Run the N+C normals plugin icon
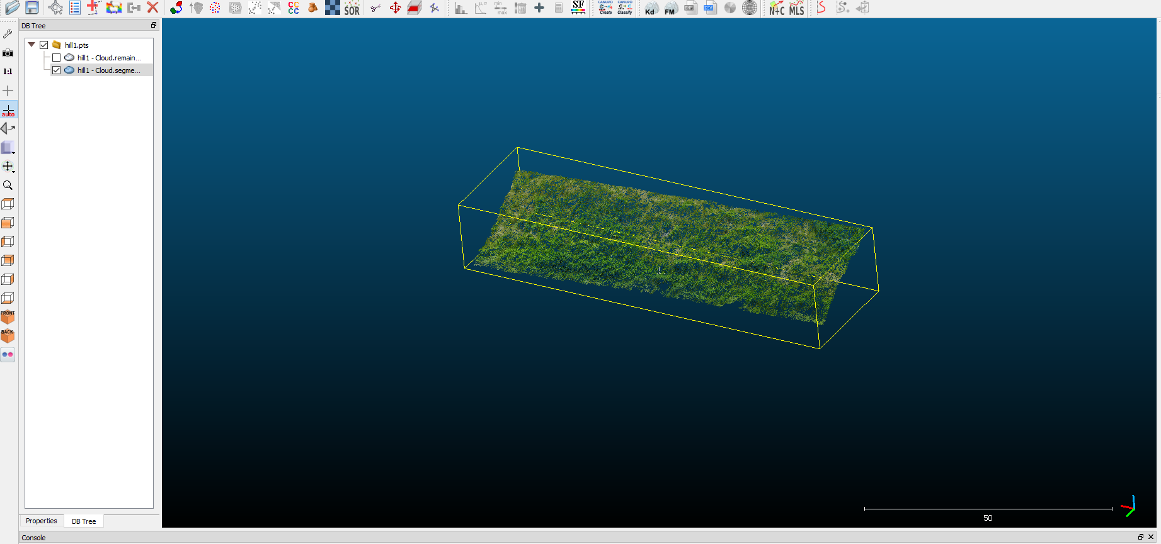 click(x=777, y=8)
